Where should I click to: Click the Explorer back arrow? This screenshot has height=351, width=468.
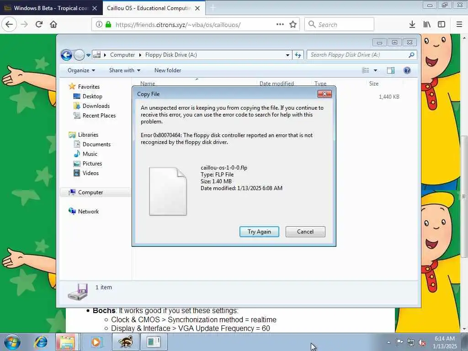tap(66, 55)
